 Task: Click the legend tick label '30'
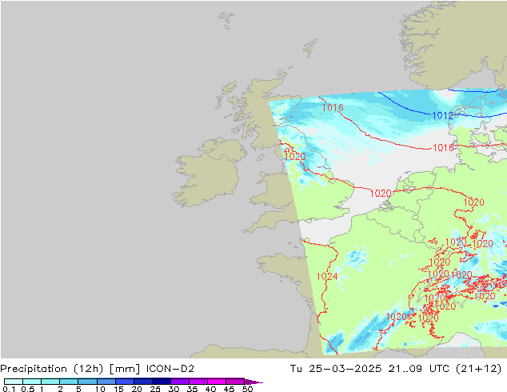pyautogui.click(x=174, y=389)
